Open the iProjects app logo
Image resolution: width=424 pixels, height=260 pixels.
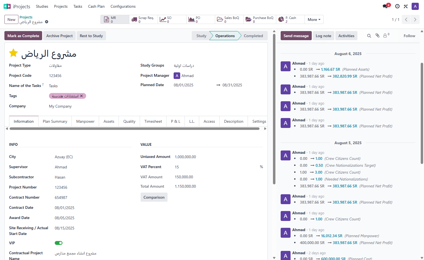click(7, 6)
